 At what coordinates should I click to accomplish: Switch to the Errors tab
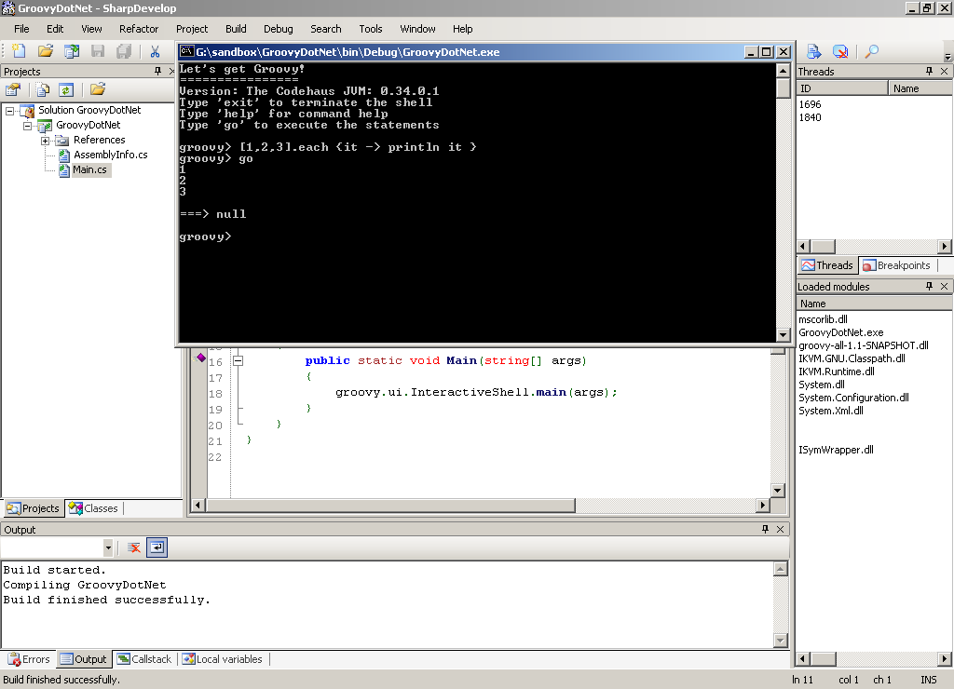[x=29, y=659]
